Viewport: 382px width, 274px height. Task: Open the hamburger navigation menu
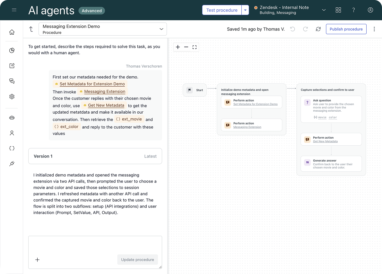point(14,10)
